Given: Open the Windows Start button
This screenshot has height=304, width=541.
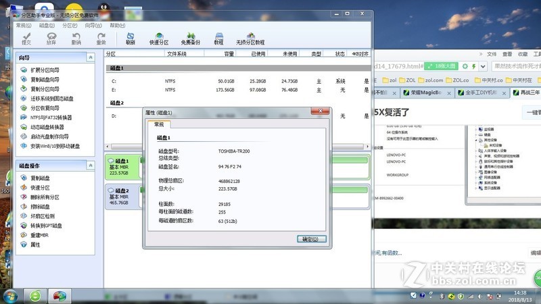Looking at the screenshot, I should (x=11, y=297).
